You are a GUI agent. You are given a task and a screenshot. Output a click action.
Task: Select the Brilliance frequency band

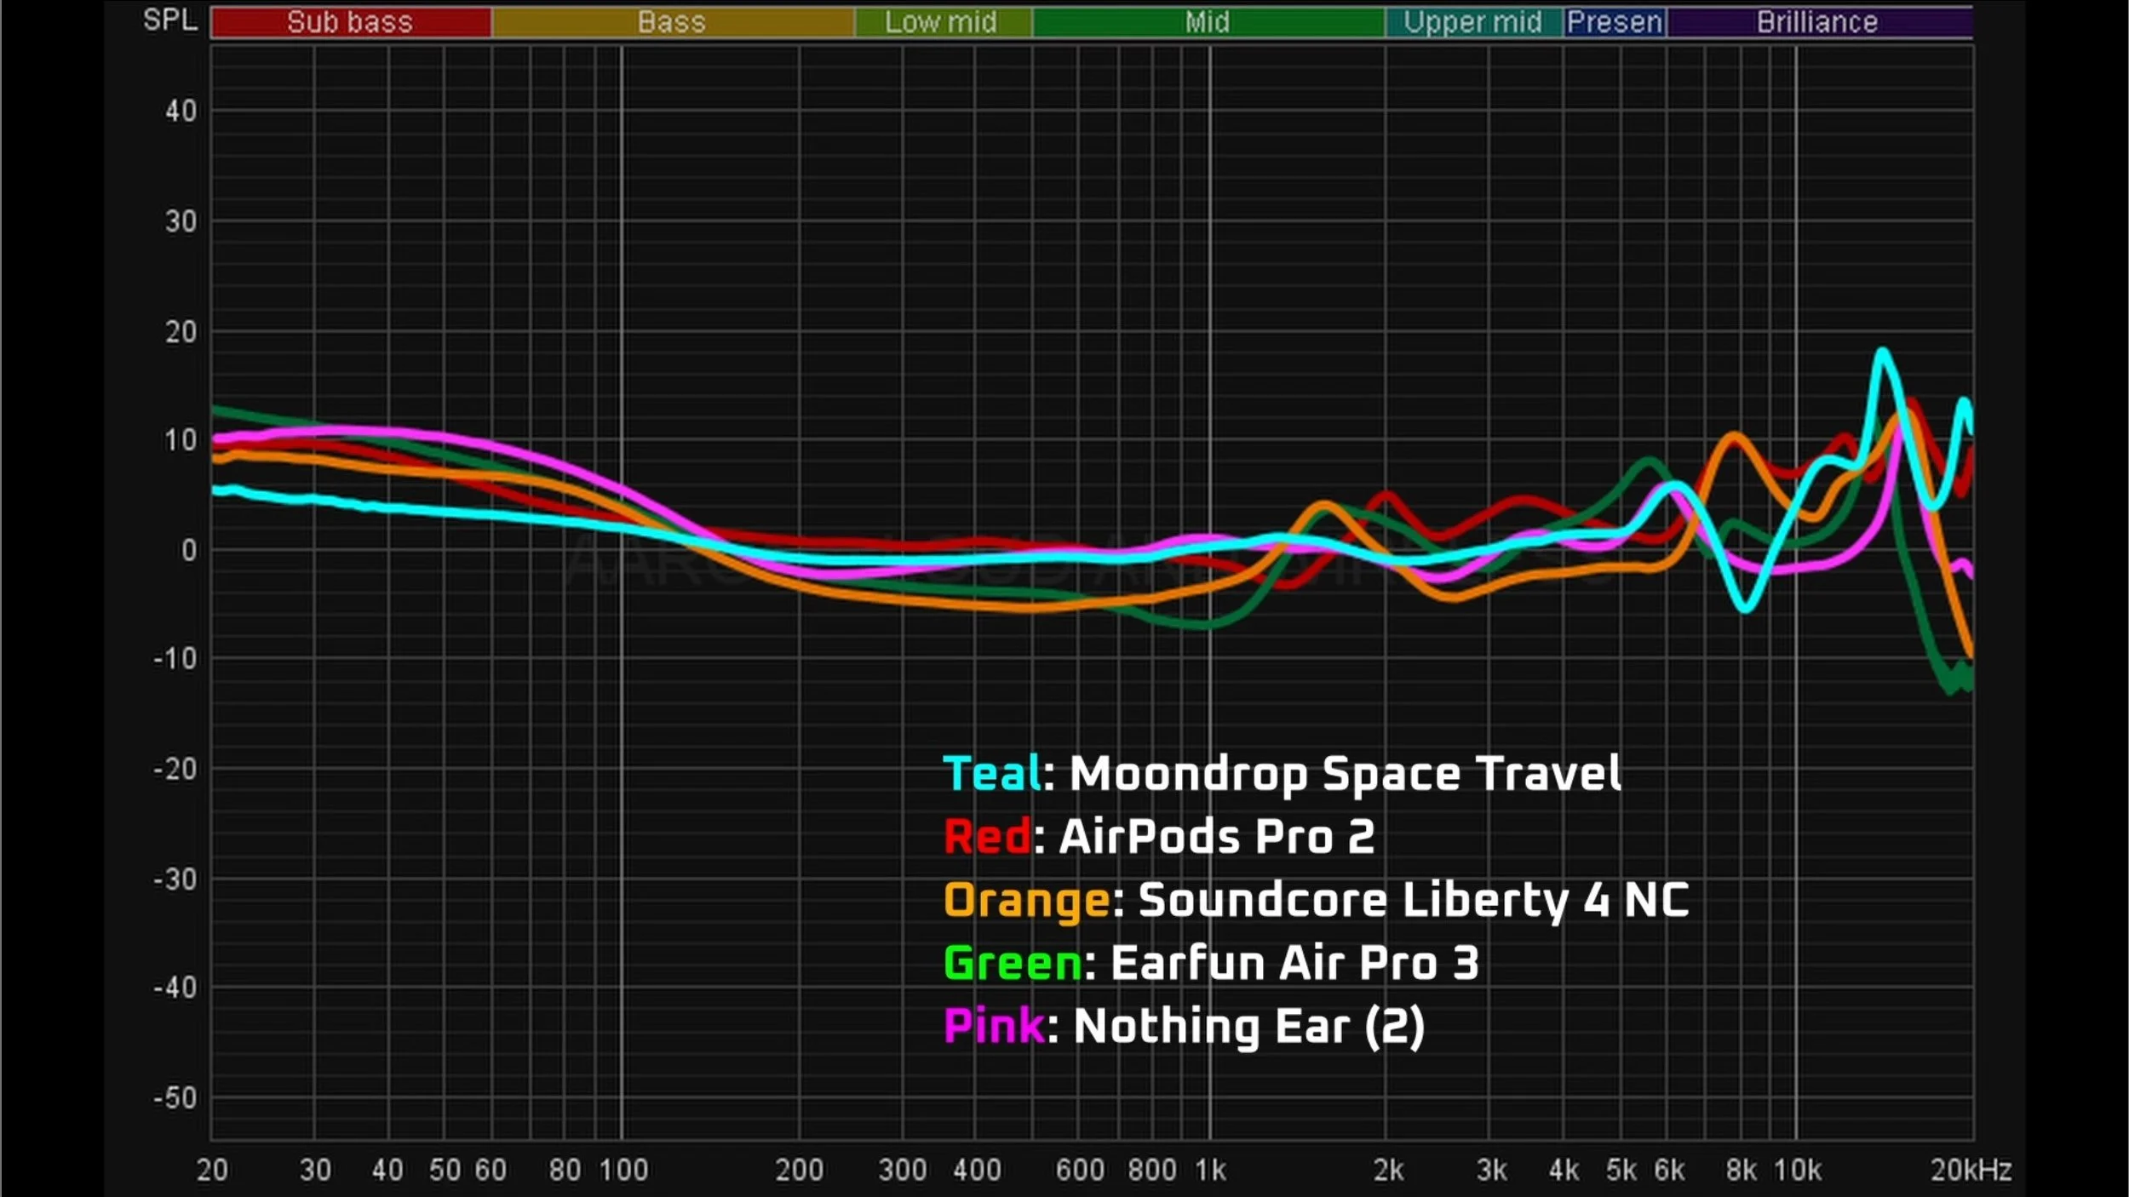click(1817, 22)
